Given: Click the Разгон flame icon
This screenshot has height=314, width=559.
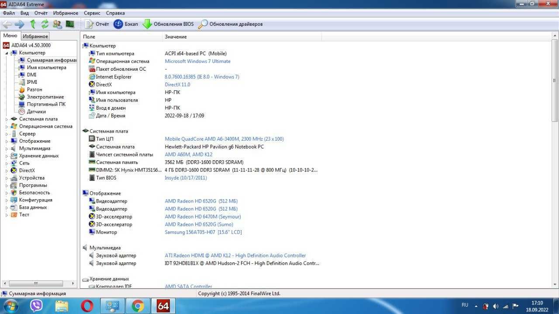Looking at the screenshot, I should [x=22, y=90].
